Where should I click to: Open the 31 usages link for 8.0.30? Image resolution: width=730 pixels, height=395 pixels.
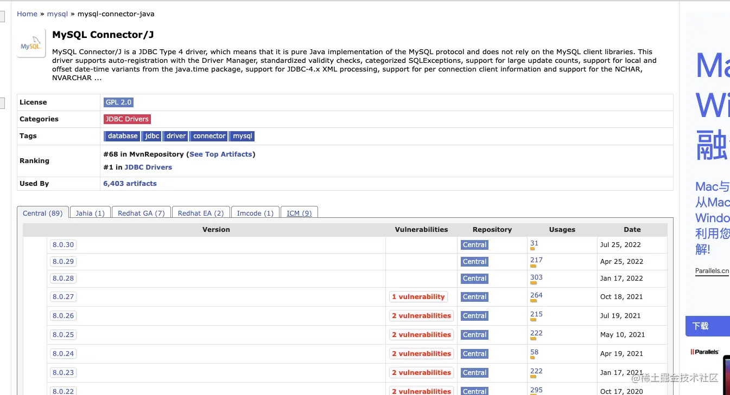point(535,243)
